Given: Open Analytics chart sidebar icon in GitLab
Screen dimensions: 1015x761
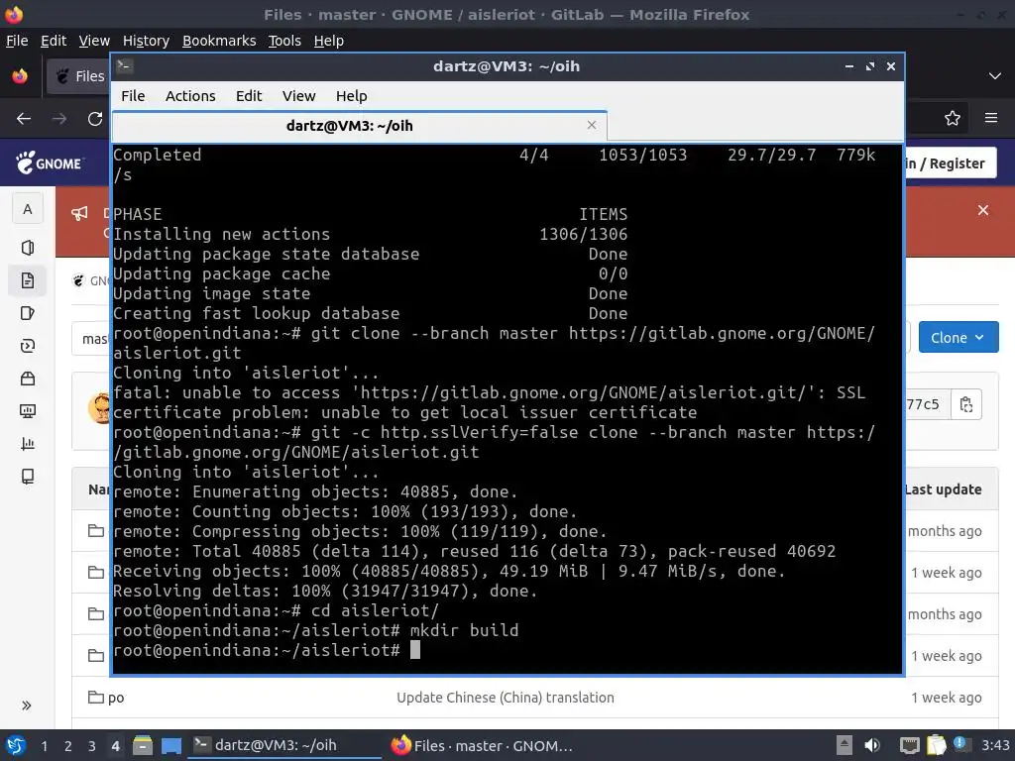Looking at the screenshot, I should click(x=27, y=444).
